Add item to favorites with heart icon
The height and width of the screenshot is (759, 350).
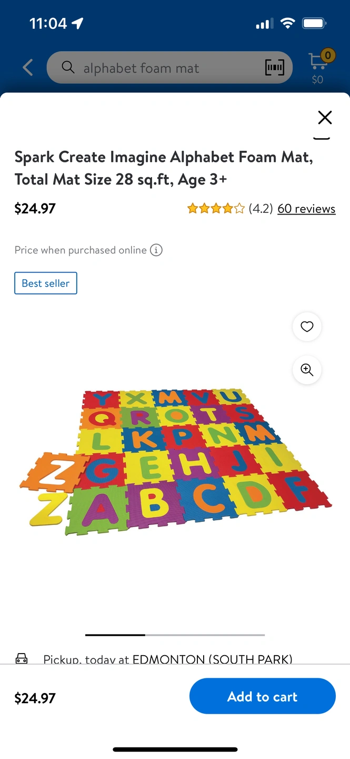pyautogui.click(x=307, y=326)
